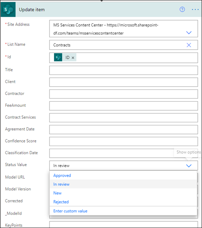Open the help question mark icon
Image resolution: width=202 pixels, height=228 pixels.
(182, 9)
